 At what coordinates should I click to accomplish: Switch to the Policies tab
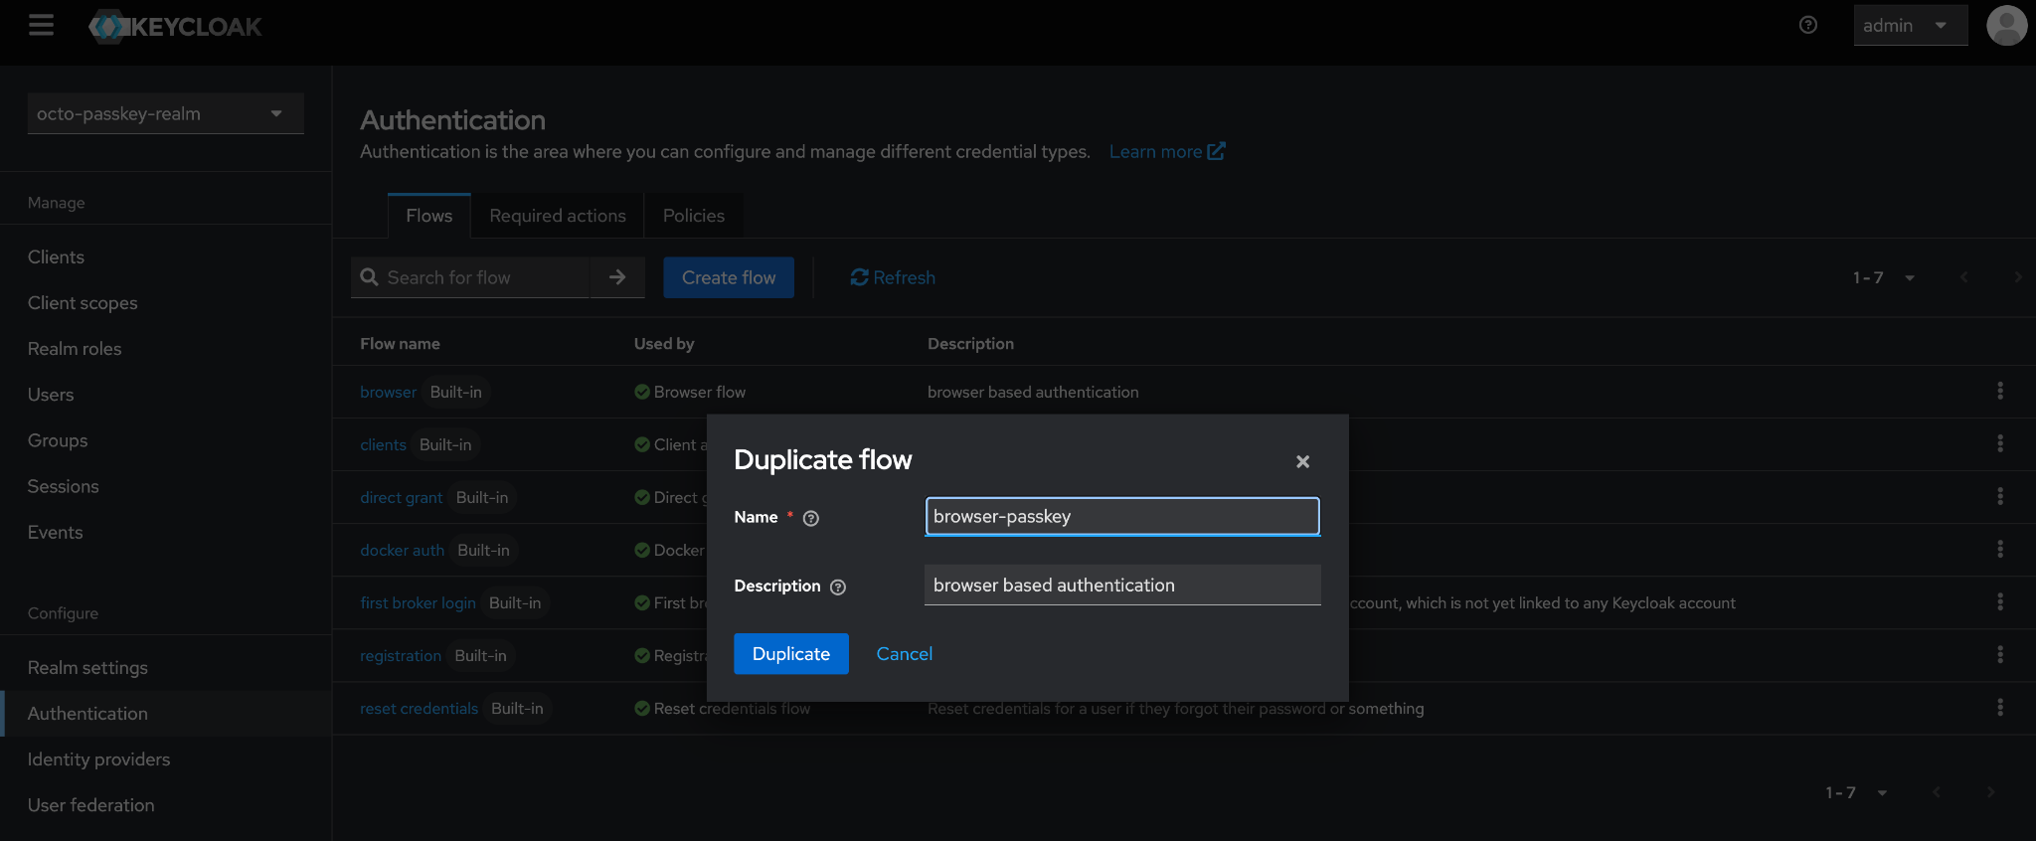693,216
